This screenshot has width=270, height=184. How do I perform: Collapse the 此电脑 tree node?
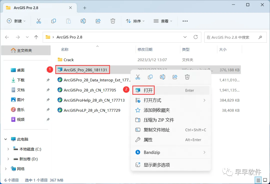[6, 139]
